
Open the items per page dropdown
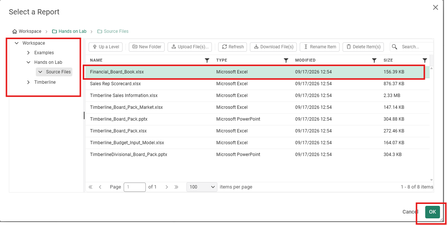pos(202,187)
